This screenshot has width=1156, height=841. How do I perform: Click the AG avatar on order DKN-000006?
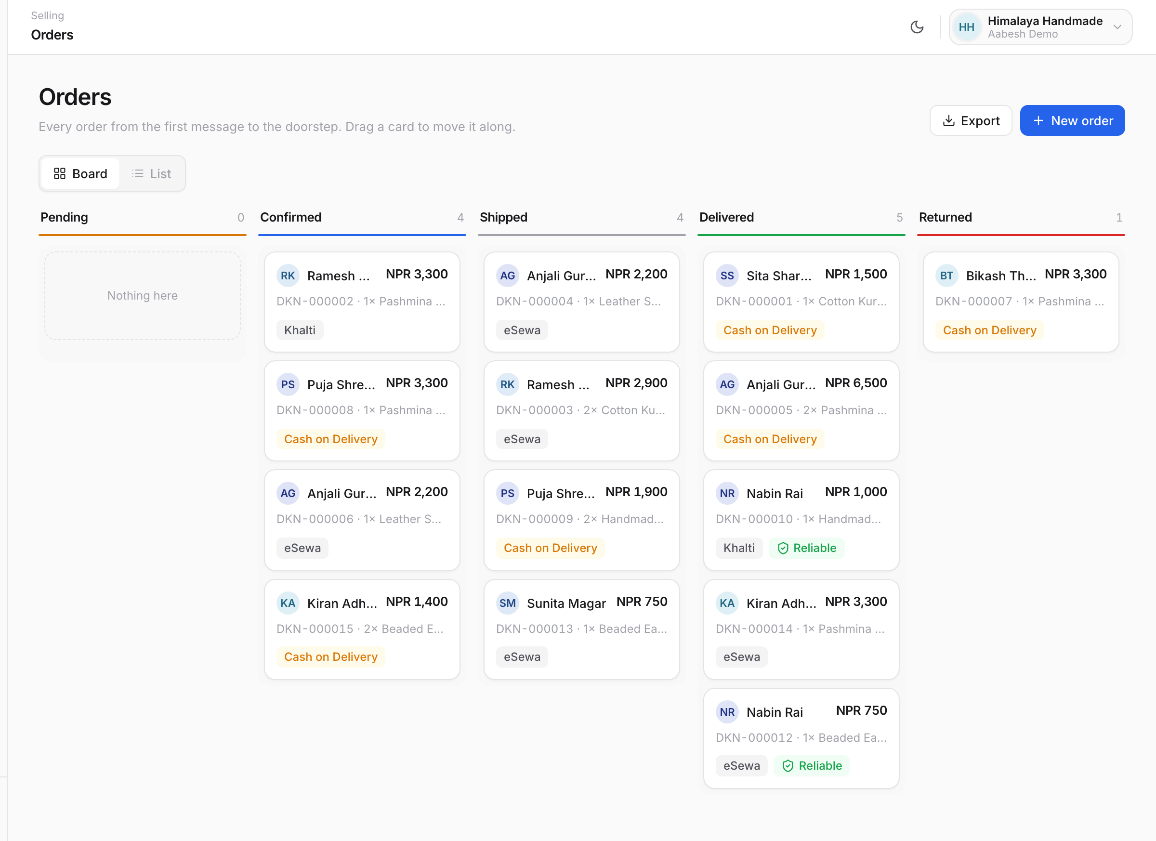[288, 493]
